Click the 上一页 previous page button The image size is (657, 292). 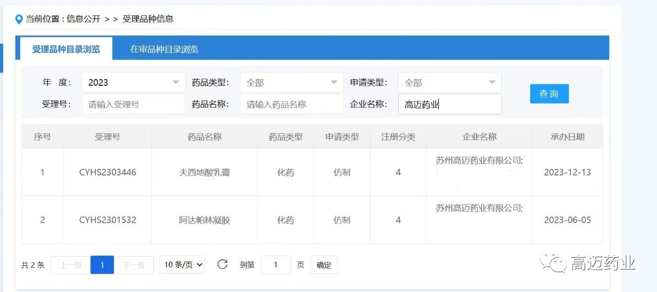coord(70,265)
